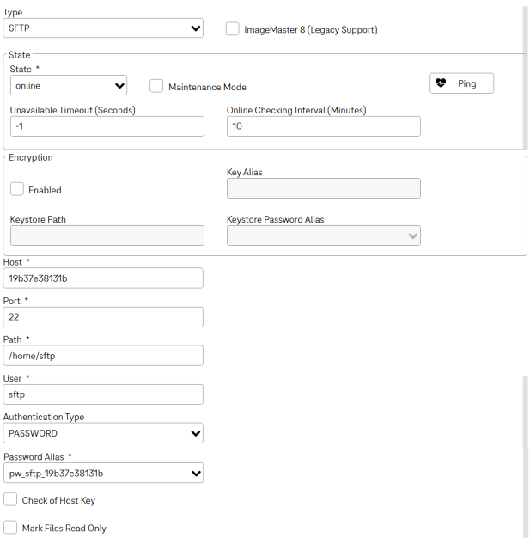Click the Keystore Path input field
This screenshot has width=530, height=538.
[107, 235]
